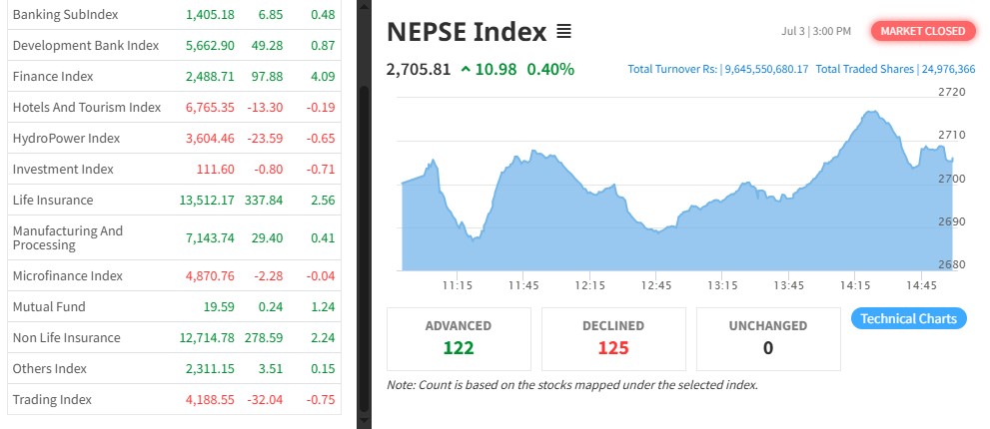Select Life Insurance sub-index

pyautogui.click(x=53, y=200)
